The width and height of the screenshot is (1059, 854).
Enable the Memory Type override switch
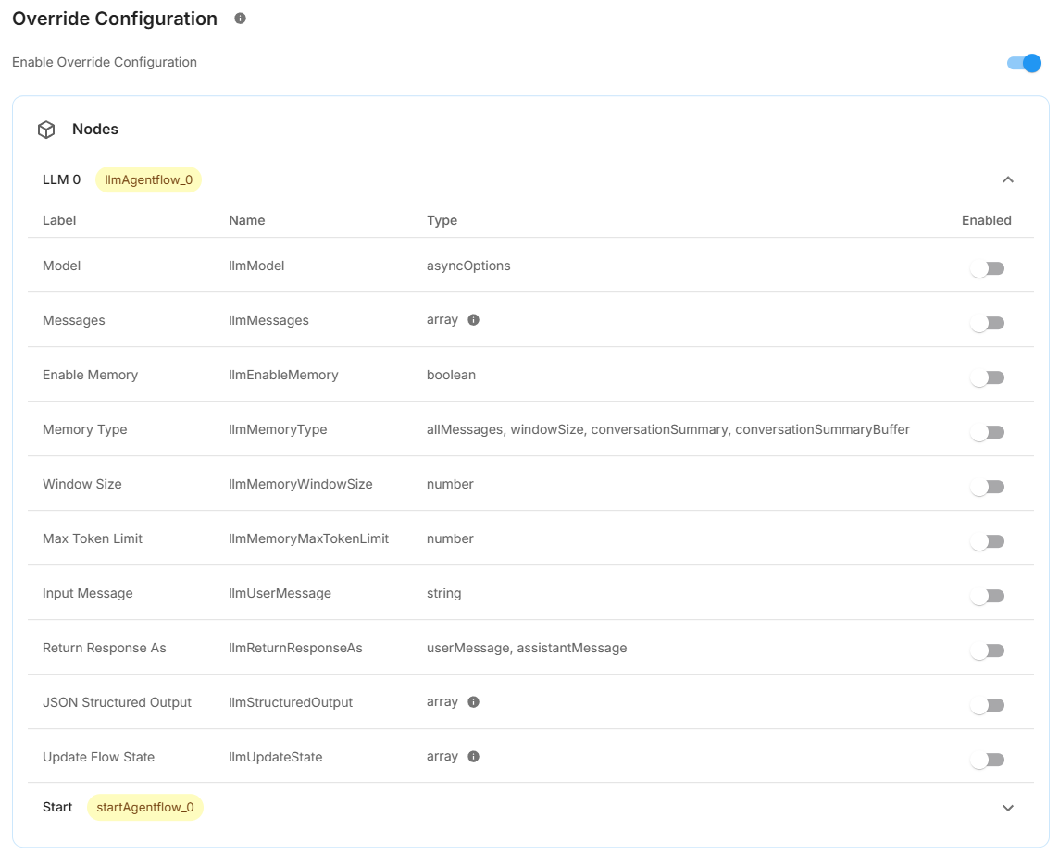987,432
